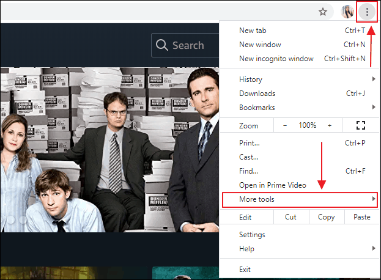Click the 100% zoom value

click(307, 125)
